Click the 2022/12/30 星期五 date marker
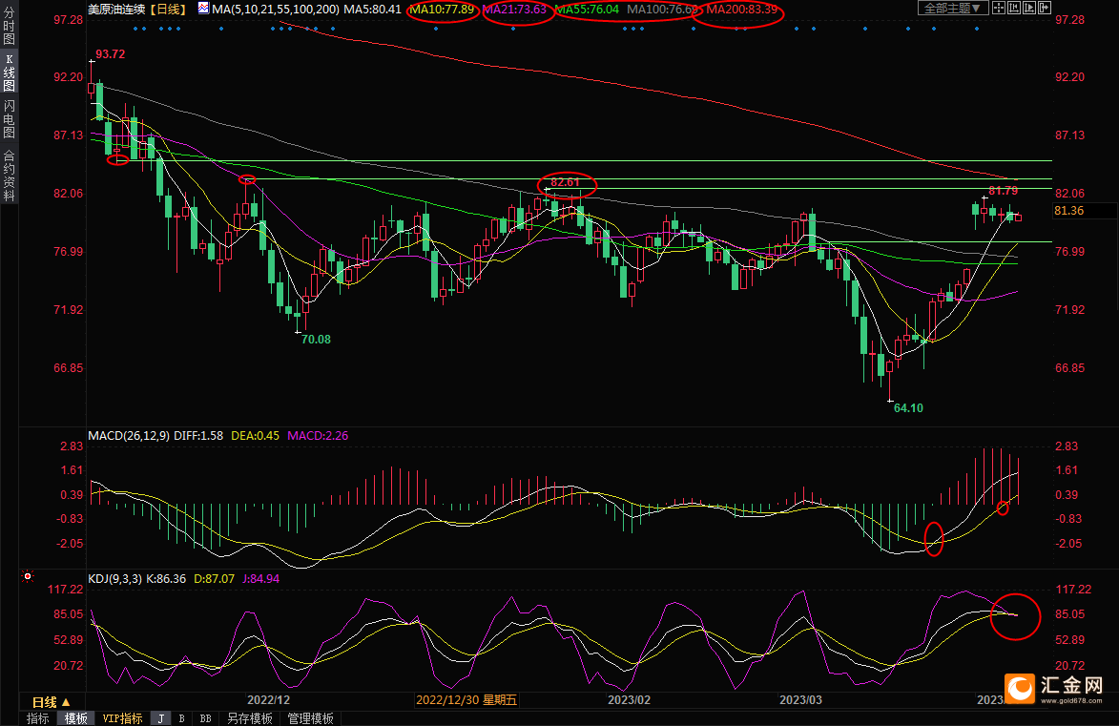Screen dimensions: 1119x726 click(x=466, y=700)
